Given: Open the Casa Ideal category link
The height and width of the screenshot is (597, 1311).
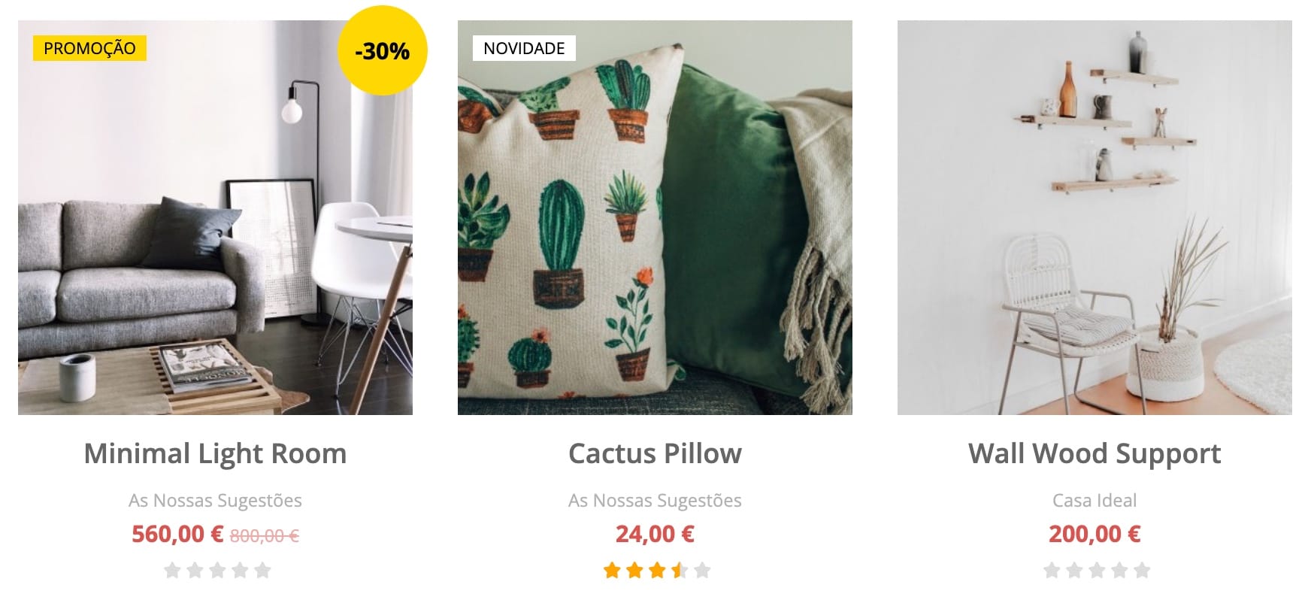Looking at the screenshot, I should (1095, 500).
